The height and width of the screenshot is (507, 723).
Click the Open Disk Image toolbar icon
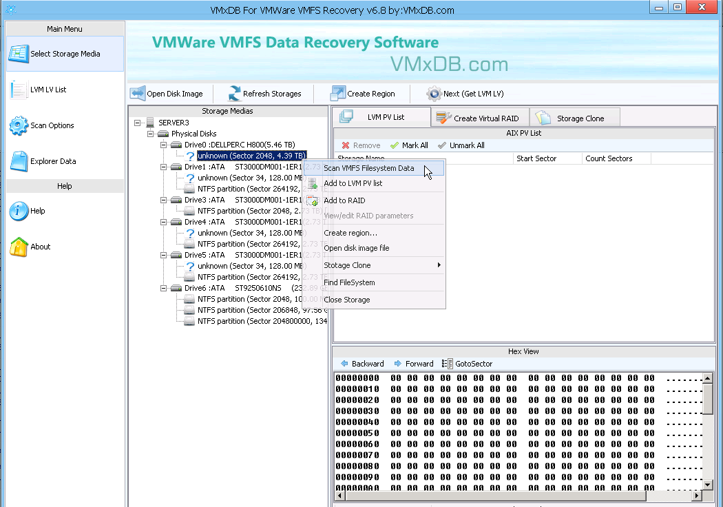(x=138, y=94)
